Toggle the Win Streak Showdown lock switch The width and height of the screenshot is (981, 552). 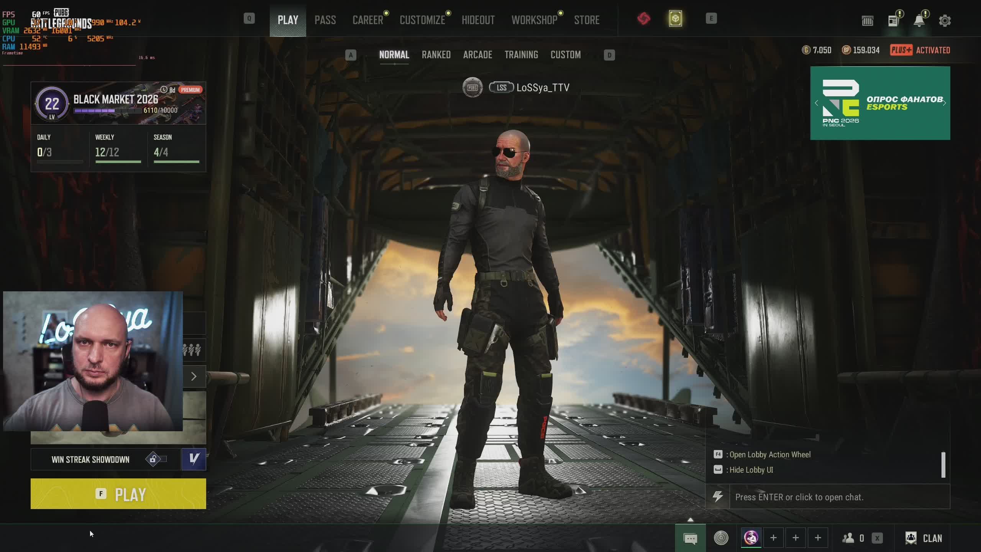[156, 459]
